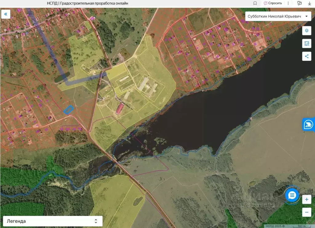Open the browser downloads icon
The width and height of the screenshot is (315, 228).
[309, 3]
